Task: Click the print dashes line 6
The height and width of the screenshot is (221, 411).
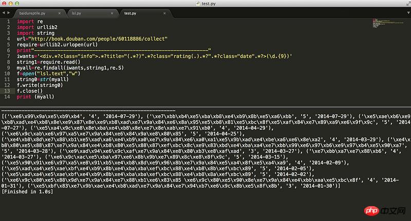Action: point(114,50)
